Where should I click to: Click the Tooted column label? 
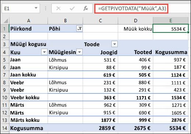point(136,52)
